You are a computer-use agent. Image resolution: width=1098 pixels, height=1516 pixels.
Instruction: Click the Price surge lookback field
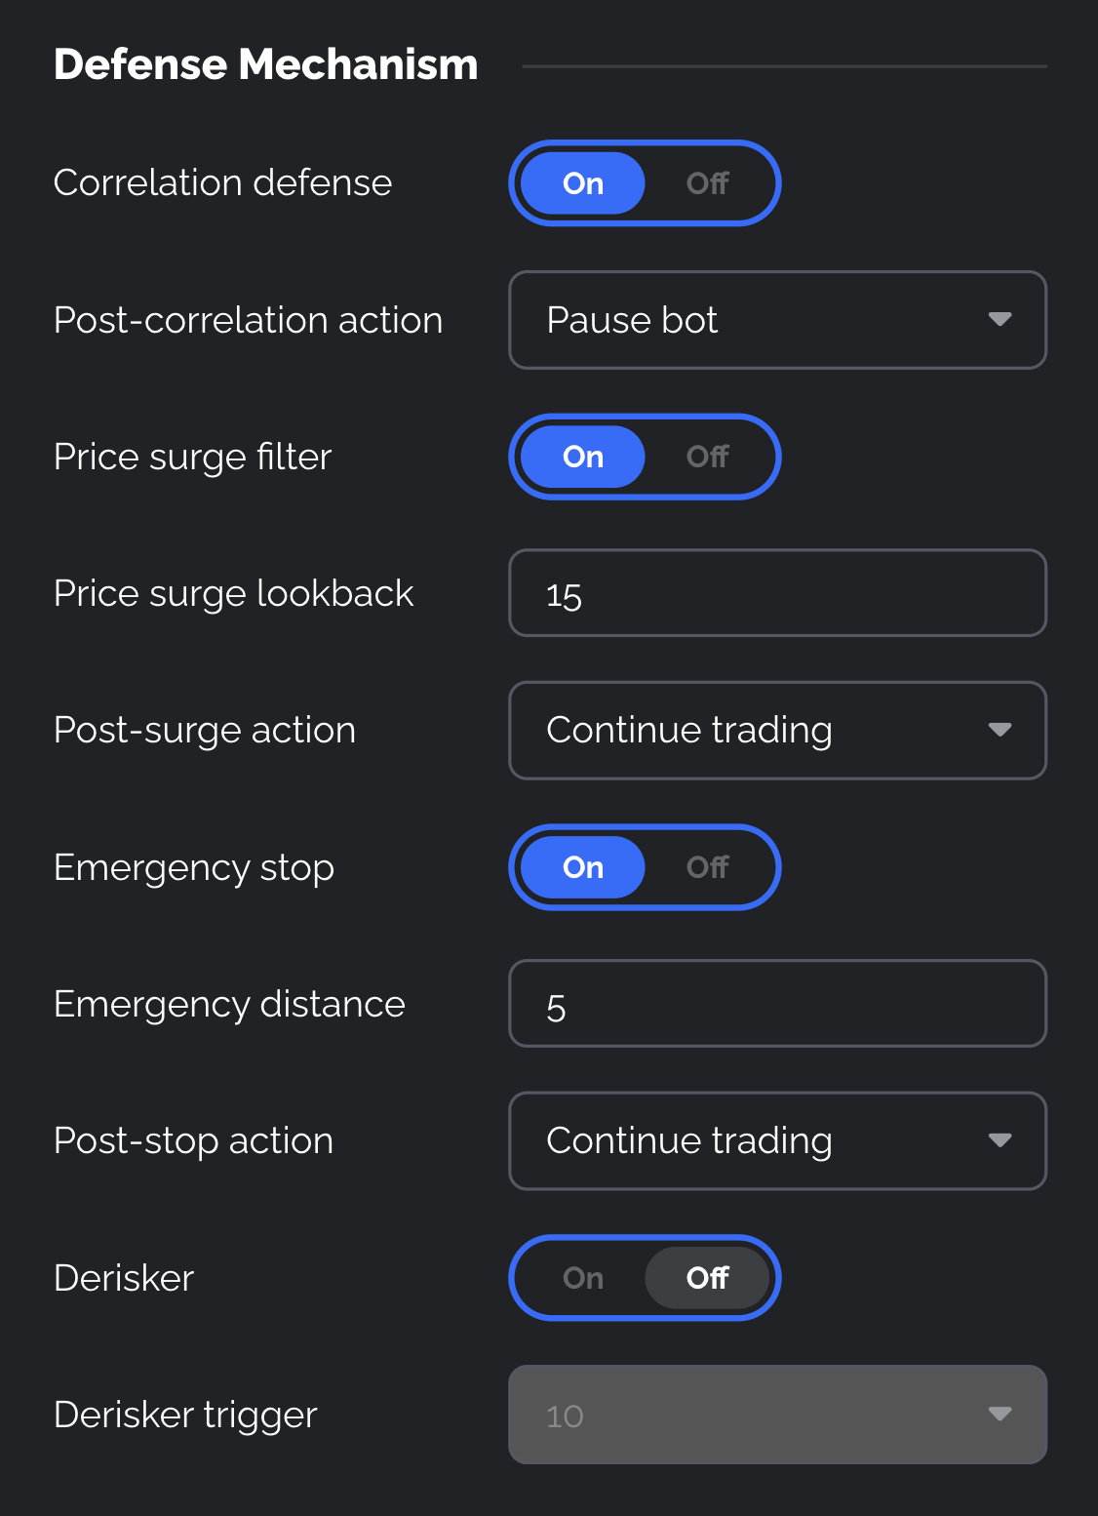(x=776, y=593)
